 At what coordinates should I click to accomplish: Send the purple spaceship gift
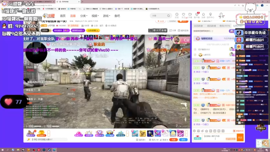click(x=158, y=133)
